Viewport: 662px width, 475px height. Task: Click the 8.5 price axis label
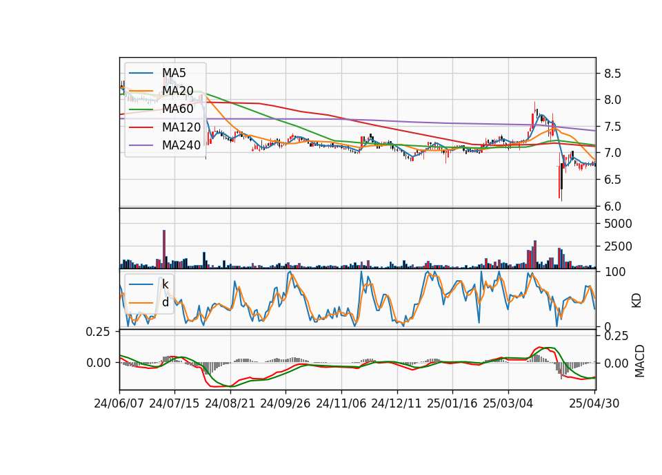coord(612,74)
